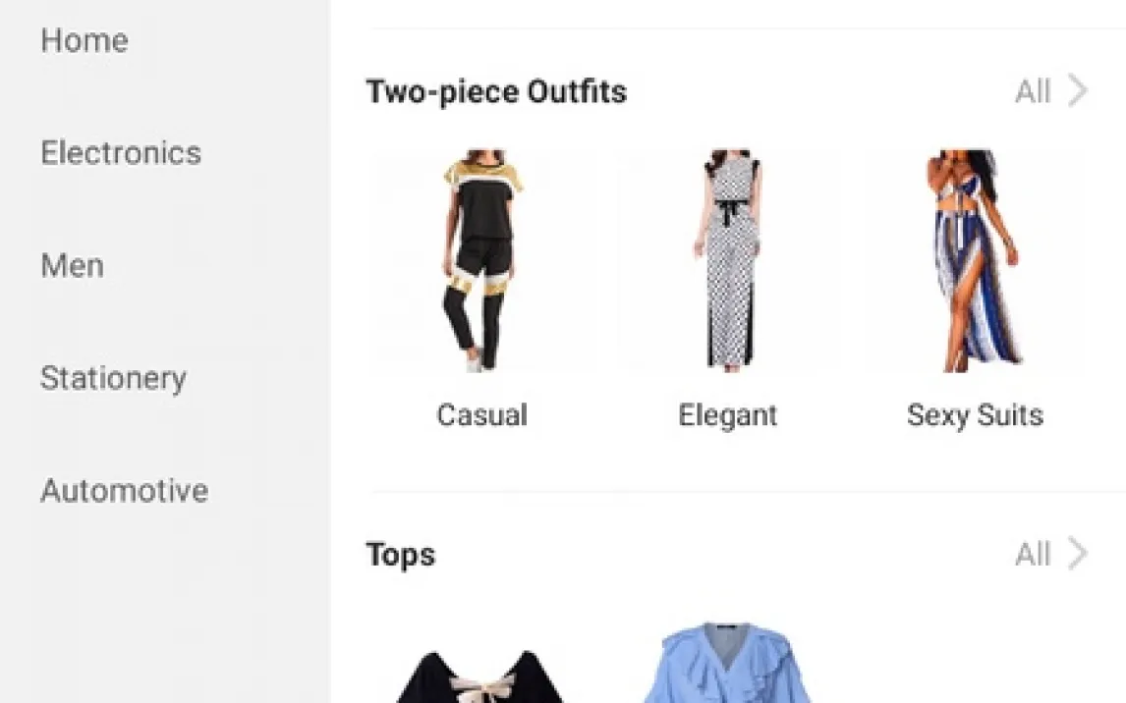Expand the Tops section chevron arrow
The height and width of the screenshot is (703, 1126).
click(1077, 554)
